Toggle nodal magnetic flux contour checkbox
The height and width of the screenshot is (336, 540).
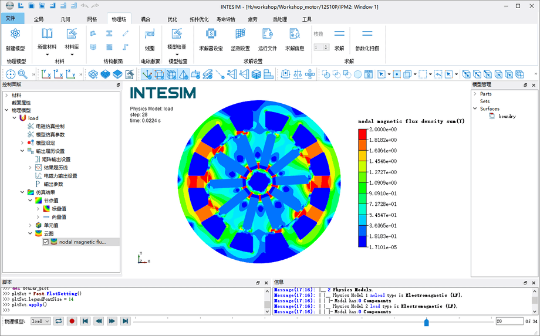tap(46, 242)
